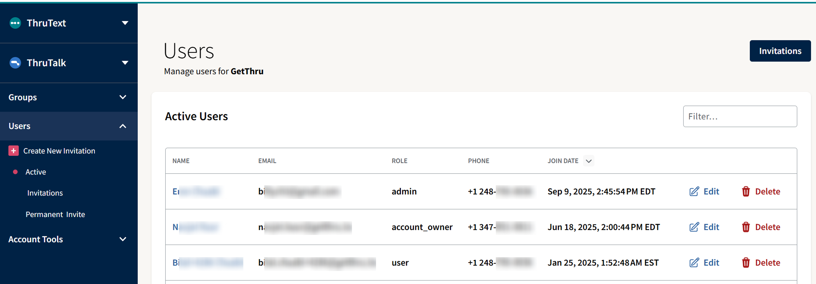Image resolution: width=816 pixels, height=284 pixels.
Task: Click the edit pencil icon in user role row
Action: tap(694, 263)
